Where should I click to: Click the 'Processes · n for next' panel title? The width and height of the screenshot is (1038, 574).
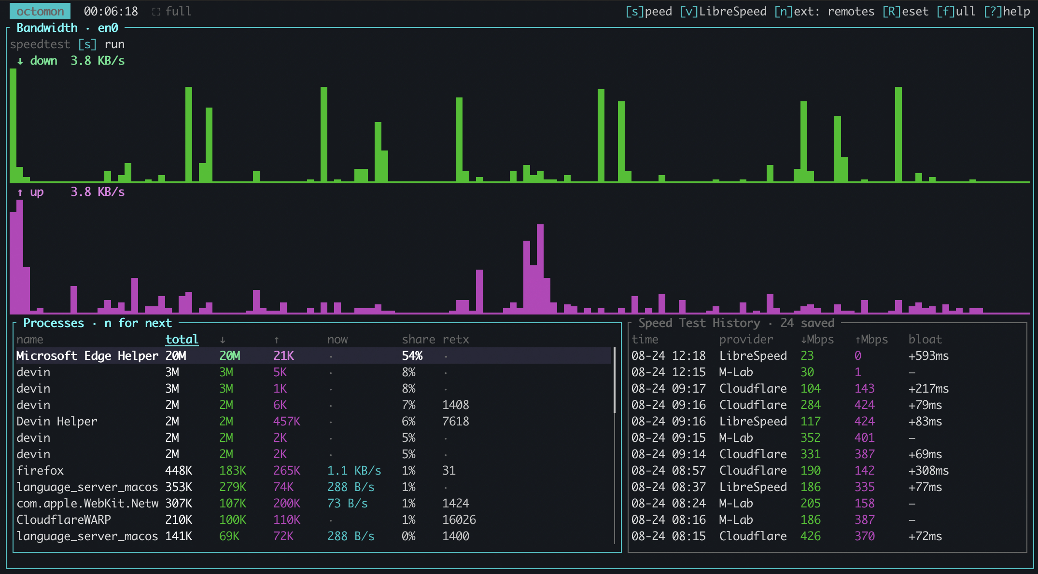(x=98, y=323)
